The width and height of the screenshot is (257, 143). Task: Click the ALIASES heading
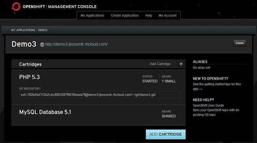pos(200,62)
